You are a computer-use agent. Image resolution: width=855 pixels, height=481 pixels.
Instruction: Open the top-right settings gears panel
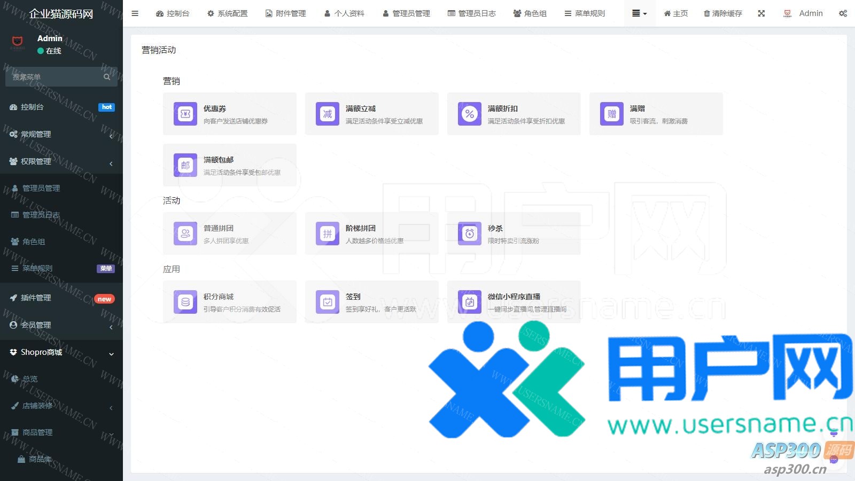843,13
